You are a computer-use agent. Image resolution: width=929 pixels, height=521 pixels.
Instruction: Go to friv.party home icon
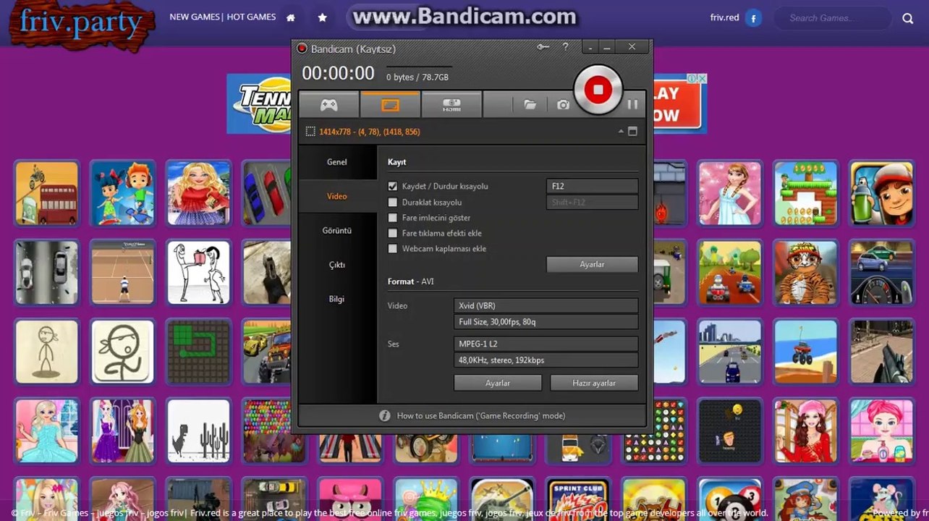[x=291, y=17]
